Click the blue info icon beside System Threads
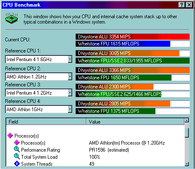The height and width of the screenshot is (169, 195). [17, 164]
